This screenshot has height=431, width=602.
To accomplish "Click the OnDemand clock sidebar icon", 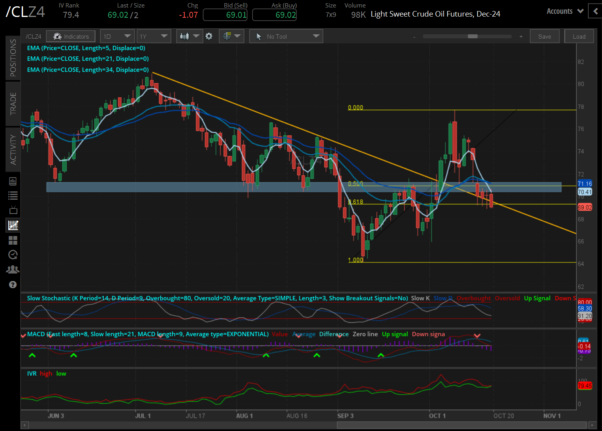I will click(x=13, y=255).
